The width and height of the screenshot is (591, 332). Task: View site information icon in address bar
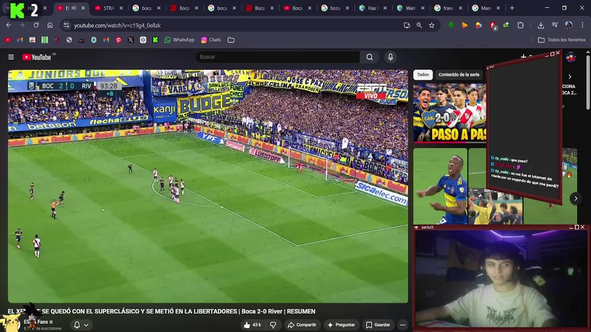[x=66, y=25]
